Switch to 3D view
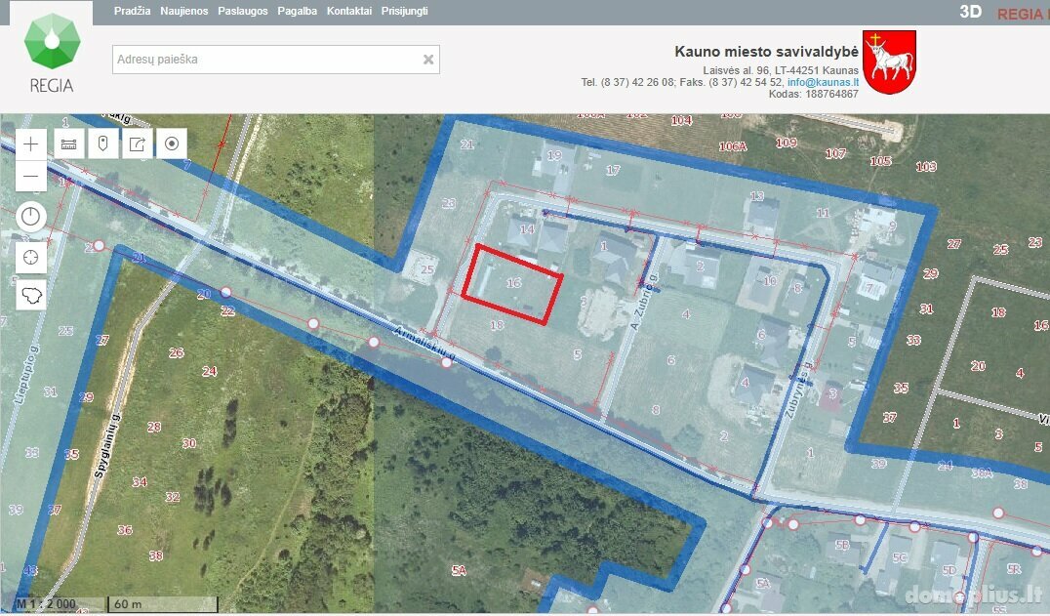 pyautogui.click(x=970, y=12)
